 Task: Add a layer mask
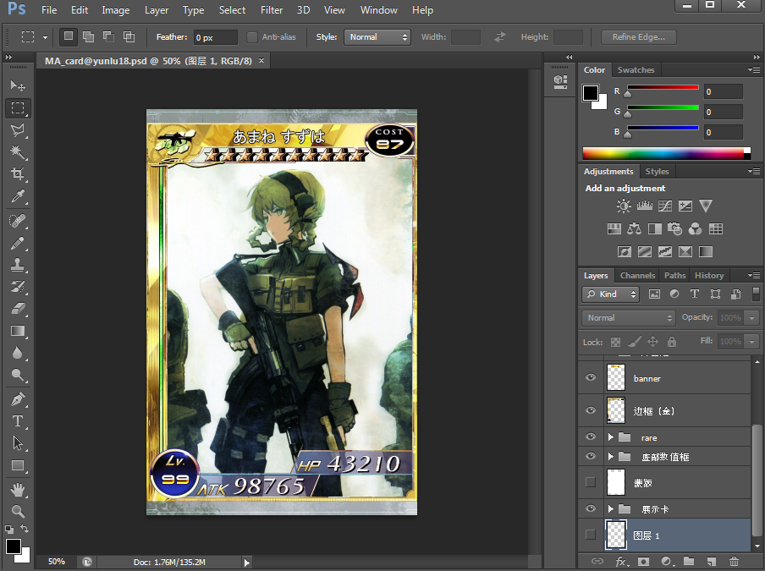coord(643,561)
